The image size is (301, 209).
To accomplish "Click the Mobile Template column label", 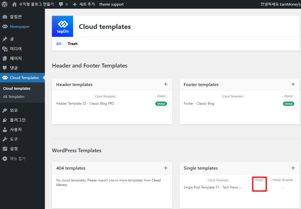I will point(283,180).
